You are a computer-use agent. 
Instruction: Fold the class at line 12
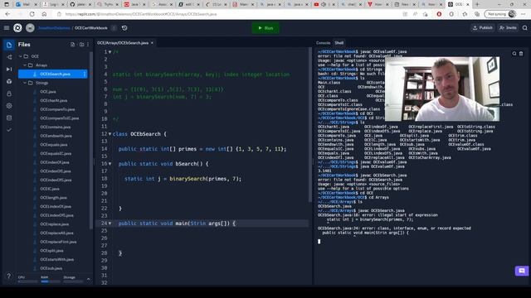pos(110,134)
